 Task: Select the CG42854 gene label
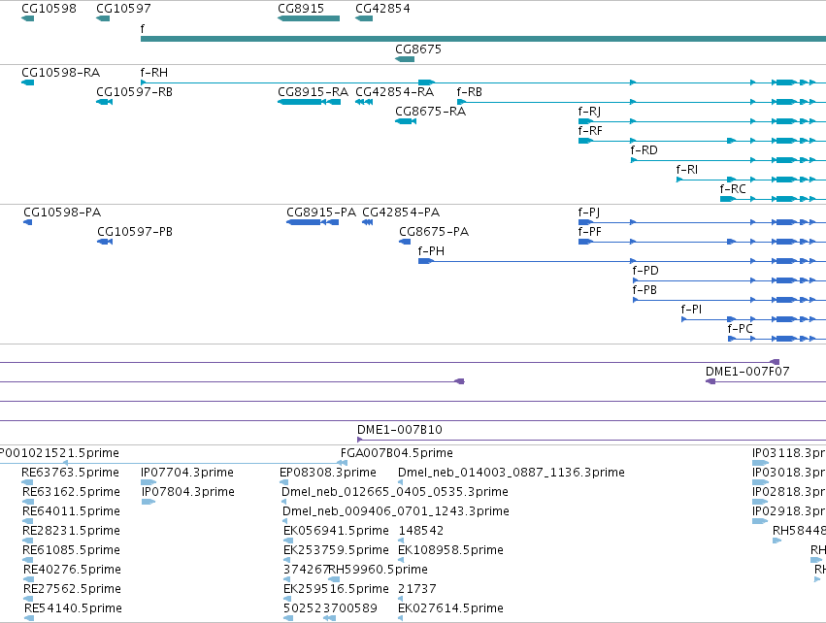pos(383,9)
